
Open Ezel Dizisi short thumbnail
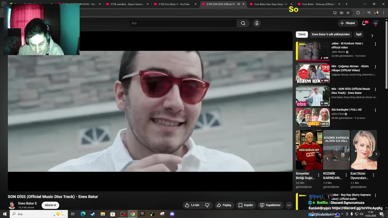364,150
